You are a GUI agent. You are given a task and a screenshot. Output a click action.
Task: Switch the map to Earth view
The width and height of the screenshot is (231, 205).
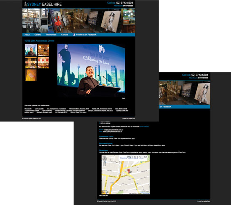pyautogui.click(x=146, y=157)
